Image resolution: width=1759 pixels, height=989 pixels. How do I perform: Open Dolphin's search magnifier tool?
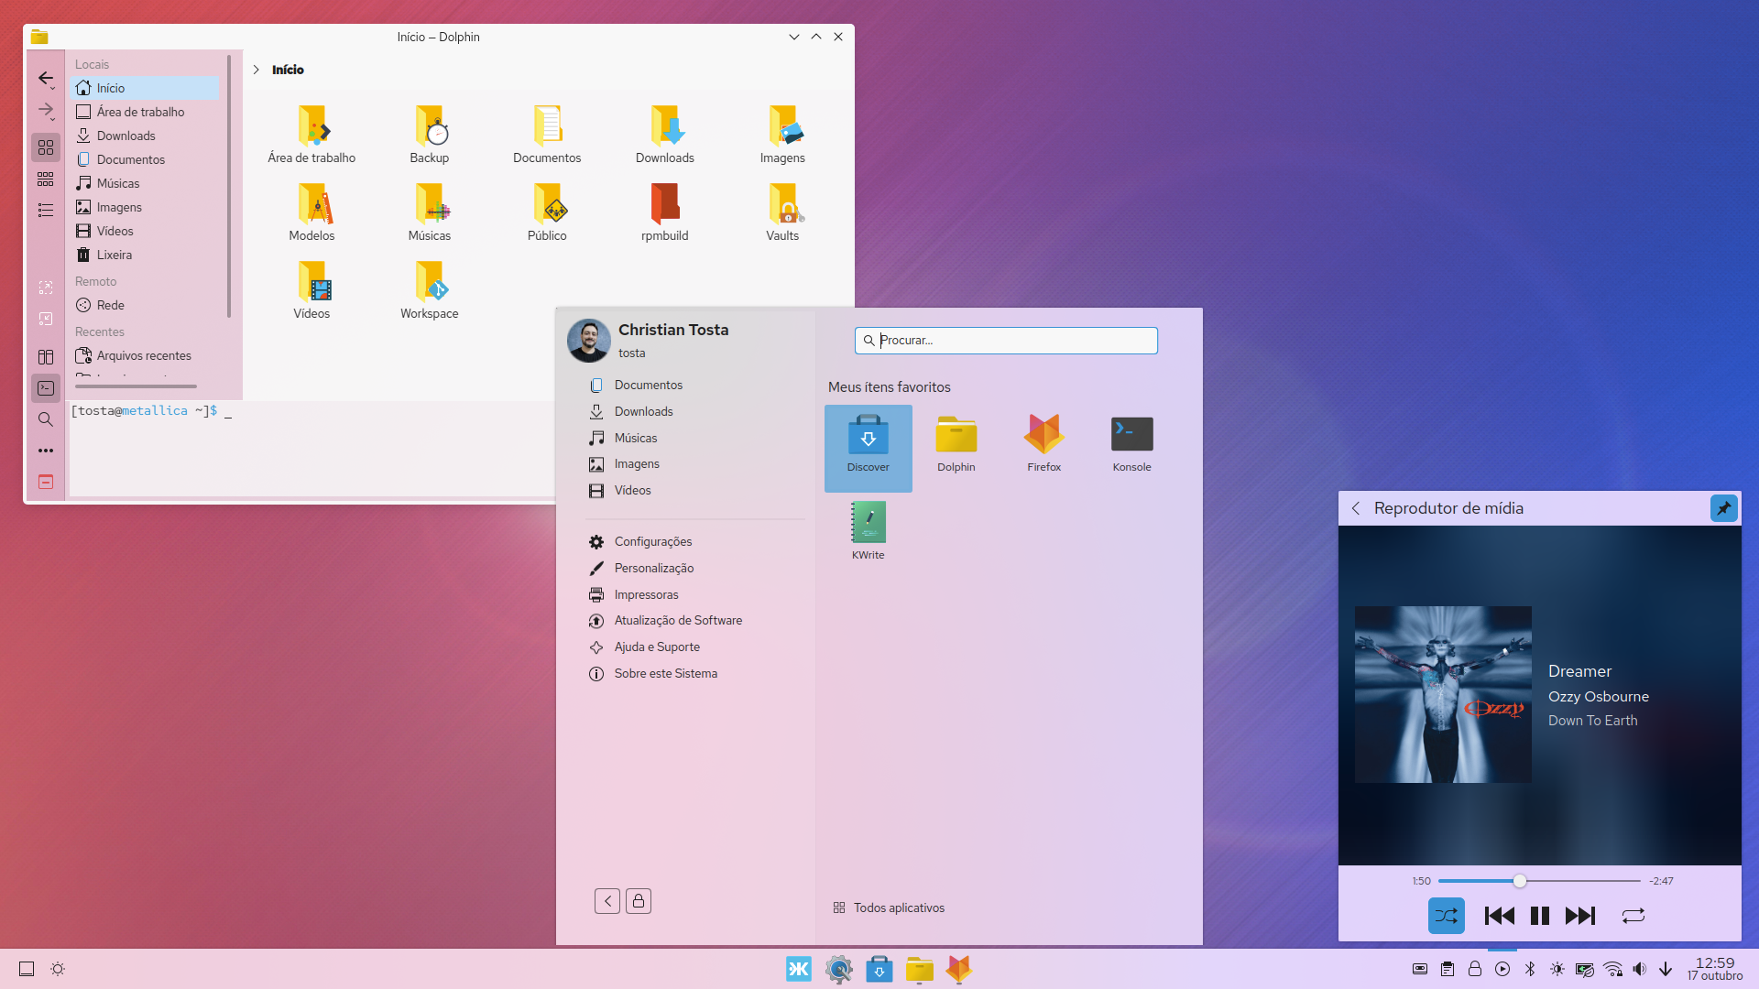45,419
